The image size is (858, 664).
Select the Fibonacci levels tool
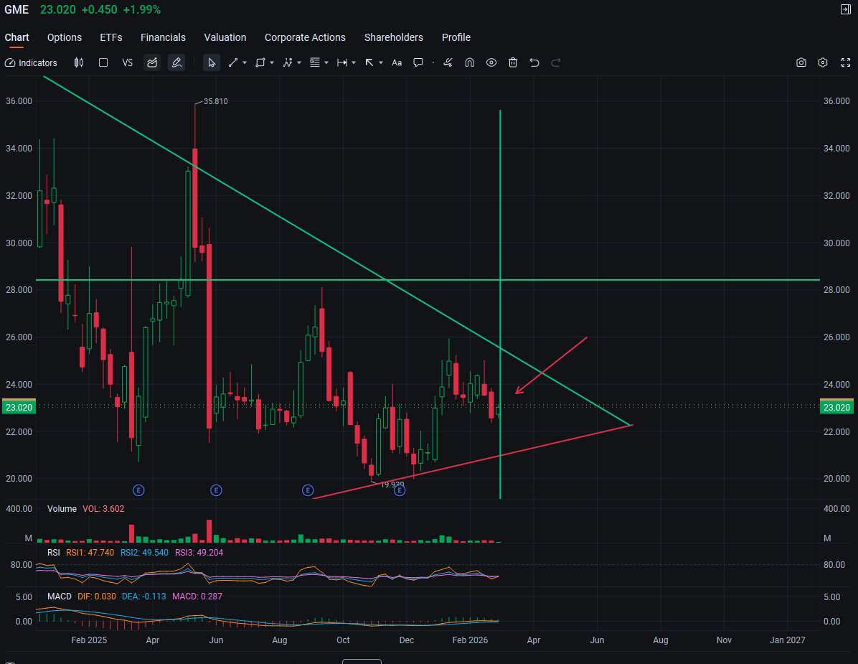coord(315,63)
